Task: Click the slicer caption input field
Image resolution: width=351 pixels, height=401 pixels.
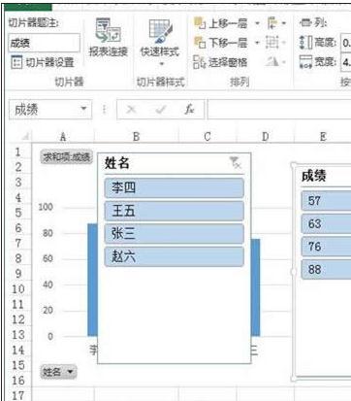Action: point(45,43)
